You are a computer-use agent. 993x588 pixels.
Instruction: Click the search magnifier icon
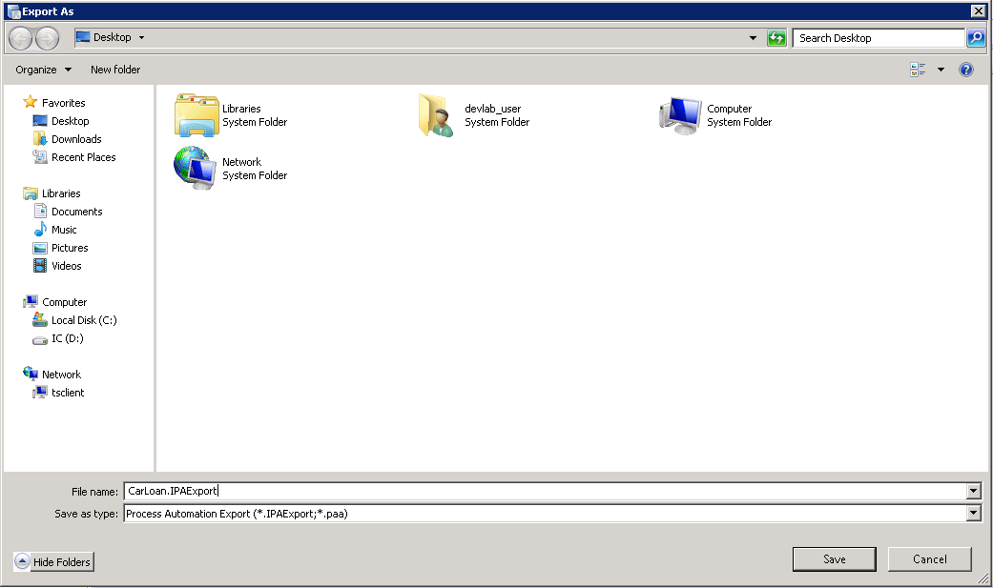(975, 38)
